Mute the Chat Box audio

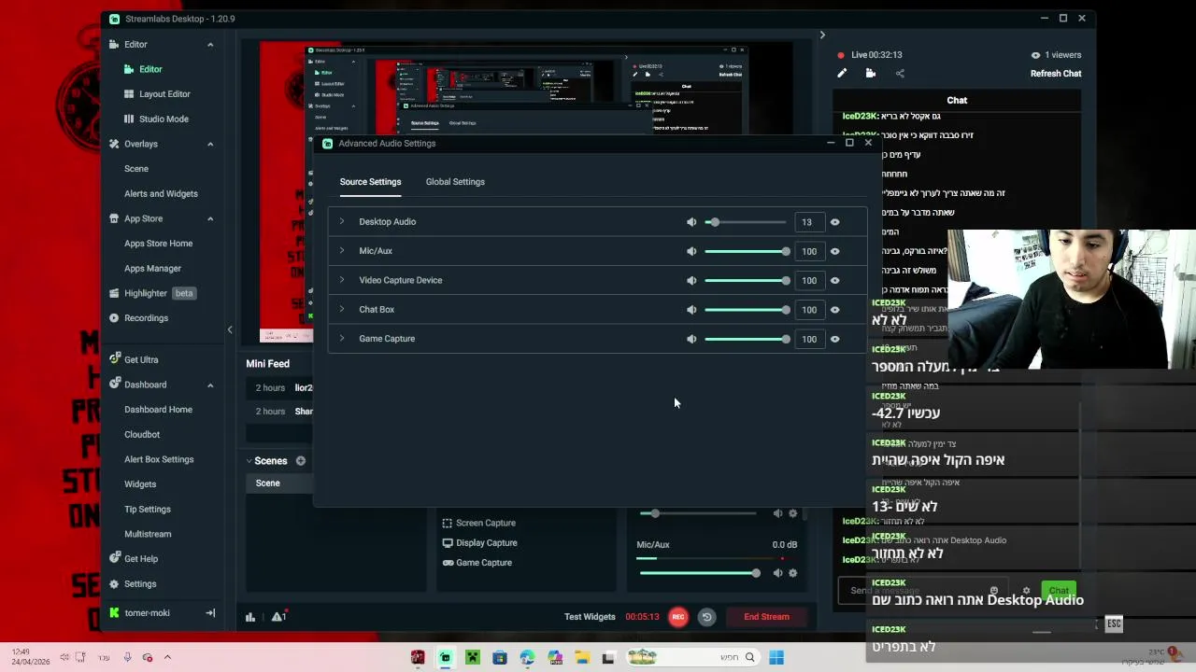point(691,310)
